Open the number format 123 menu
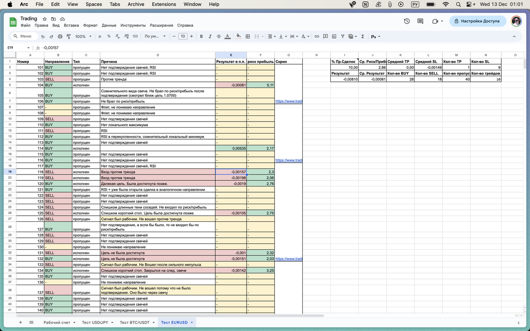 [x=135, y=37]
